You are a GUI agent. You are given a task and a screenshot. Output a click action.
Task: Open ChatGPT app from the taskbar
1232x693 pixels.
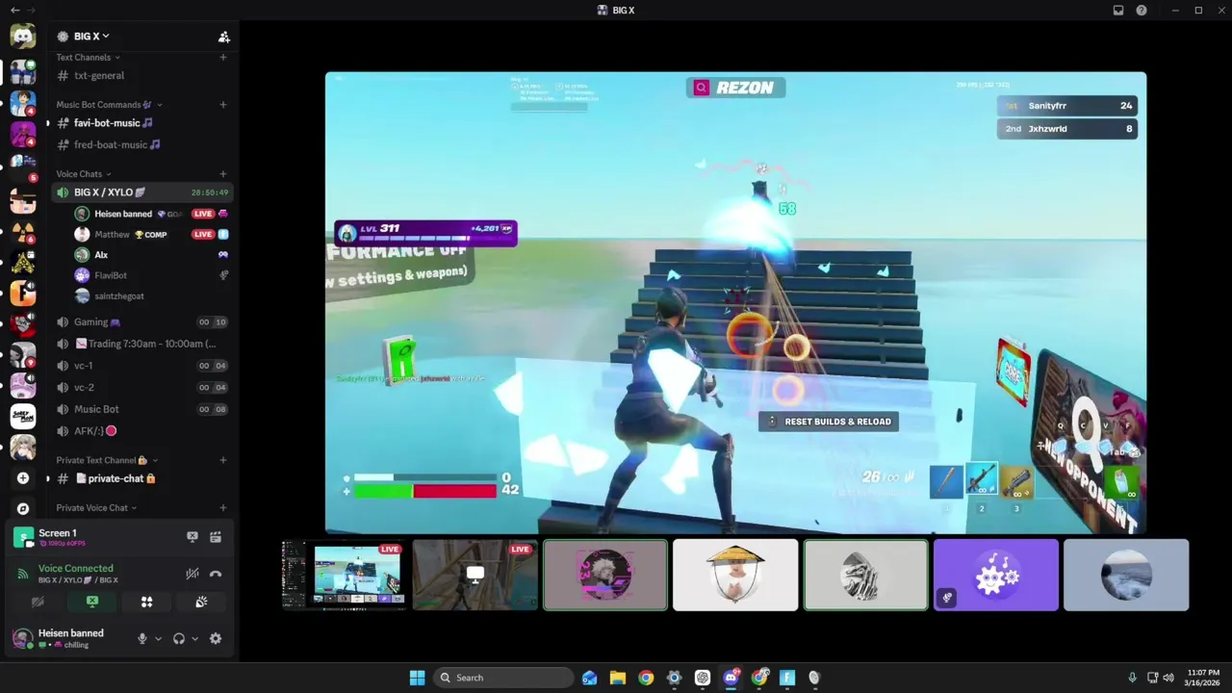click(x=703, y=678)
